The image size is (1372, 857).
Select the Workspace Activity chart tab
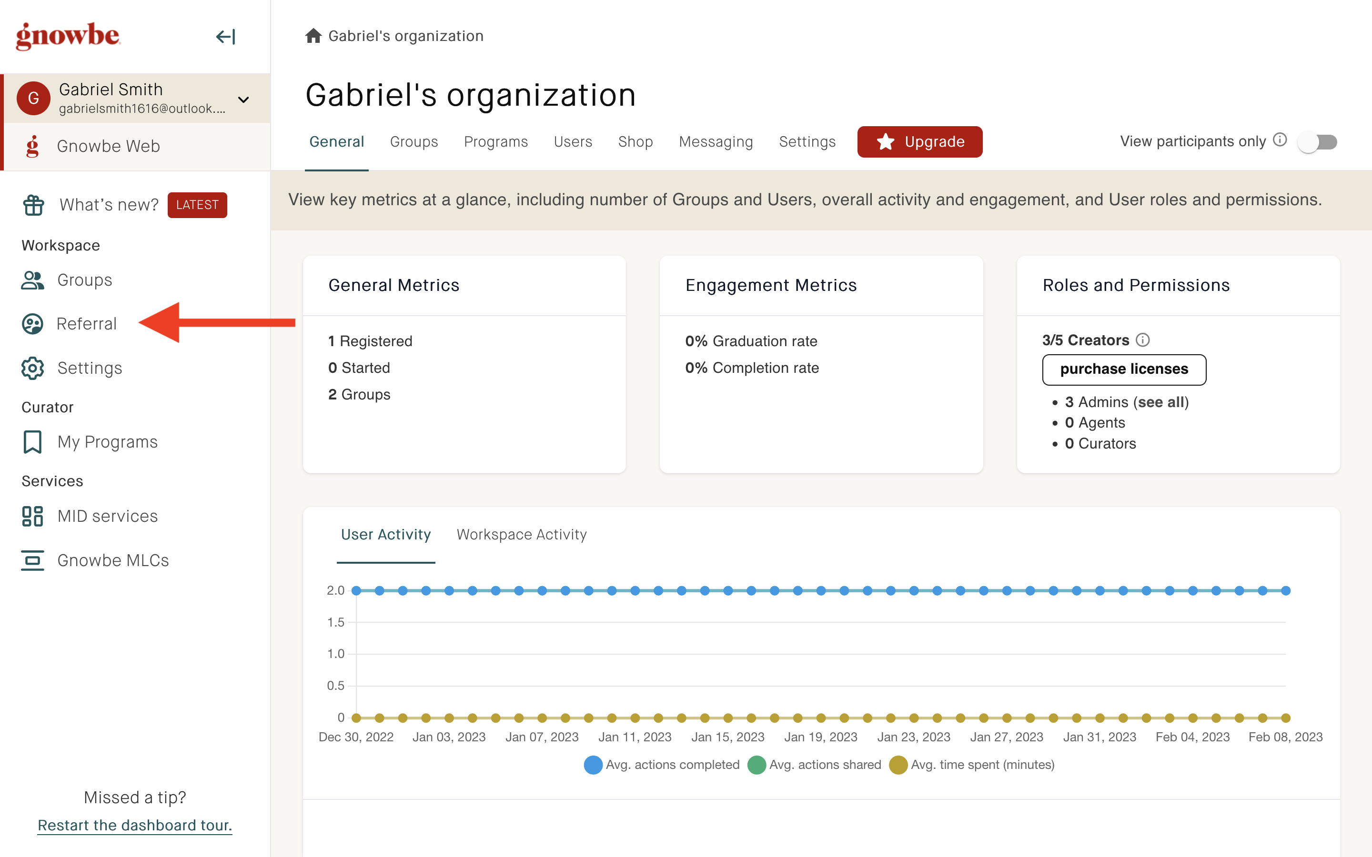click(522, 535)
